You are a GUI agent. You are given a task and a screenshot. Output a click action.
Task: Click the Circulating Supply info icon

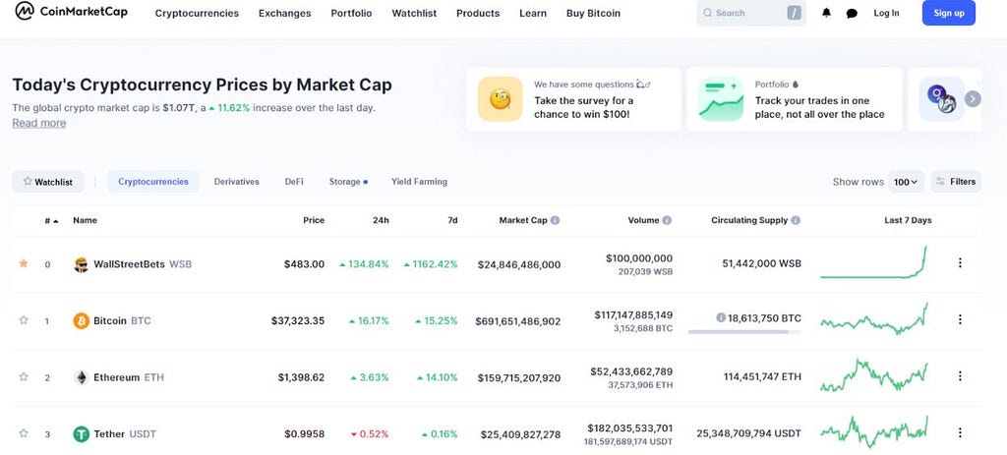796,220
